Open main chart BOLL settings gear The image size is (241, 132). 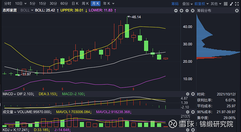pyautogui.click(x=187, y=10)
